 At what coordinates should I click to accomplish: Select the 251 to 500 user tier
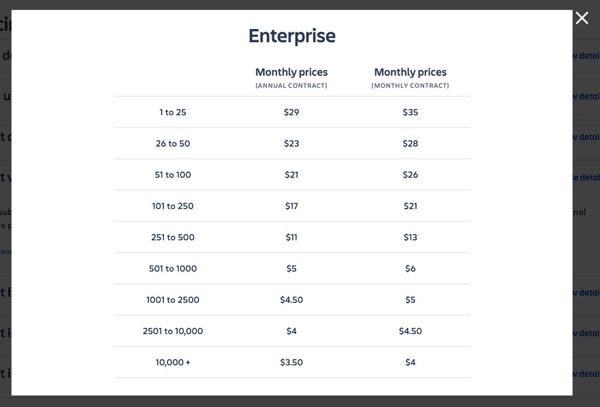click(172, 237)
